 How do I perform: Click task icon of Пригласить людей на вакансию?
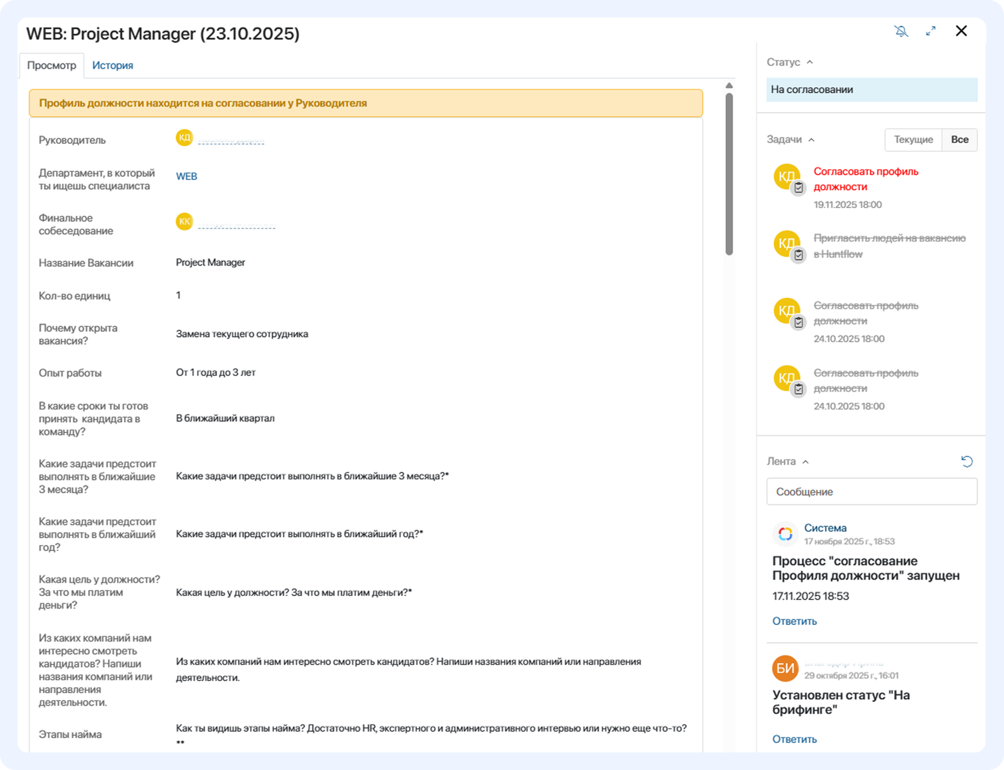coord(799,255)
